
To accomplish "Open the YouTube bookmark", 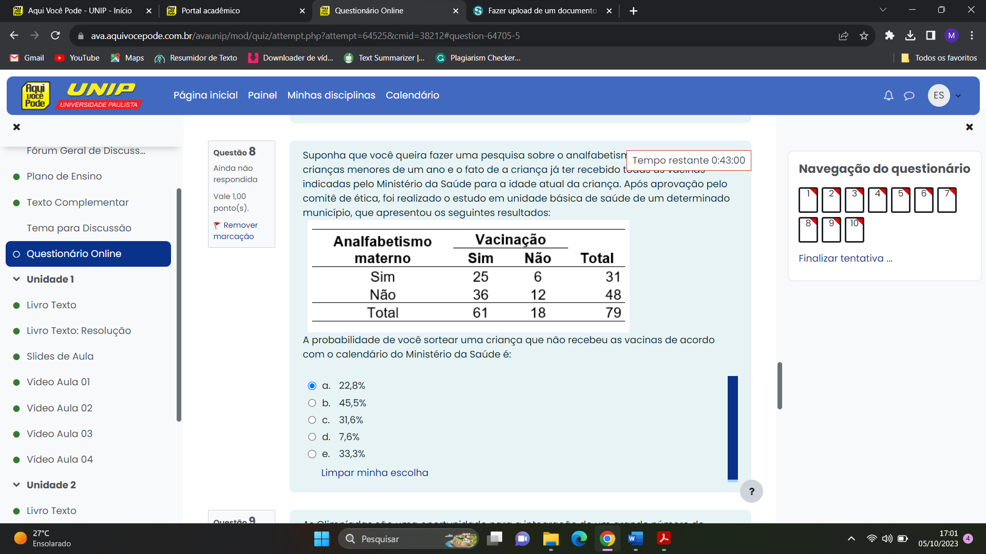I will pyautogui.click(x=77, y=58).
